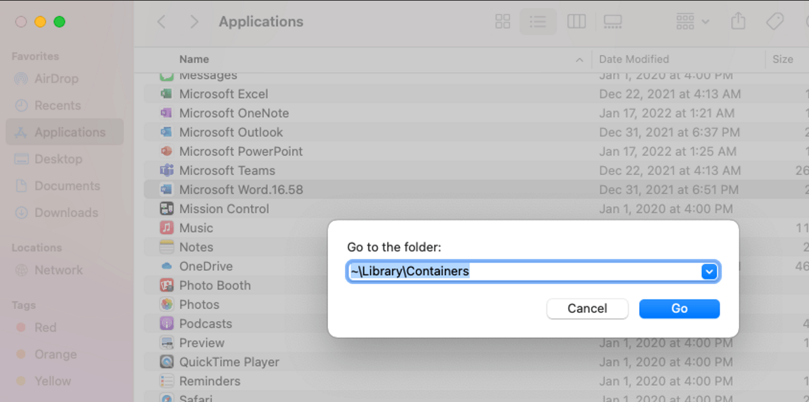809x402 pixels.
Task: Select the Microsoft Teams row name
Action: tap(227, 170)
